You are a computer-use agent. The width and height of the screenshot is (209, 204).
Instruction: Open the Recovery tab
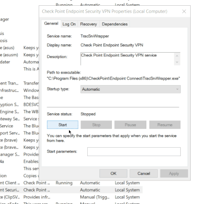(x=88, y=24)
